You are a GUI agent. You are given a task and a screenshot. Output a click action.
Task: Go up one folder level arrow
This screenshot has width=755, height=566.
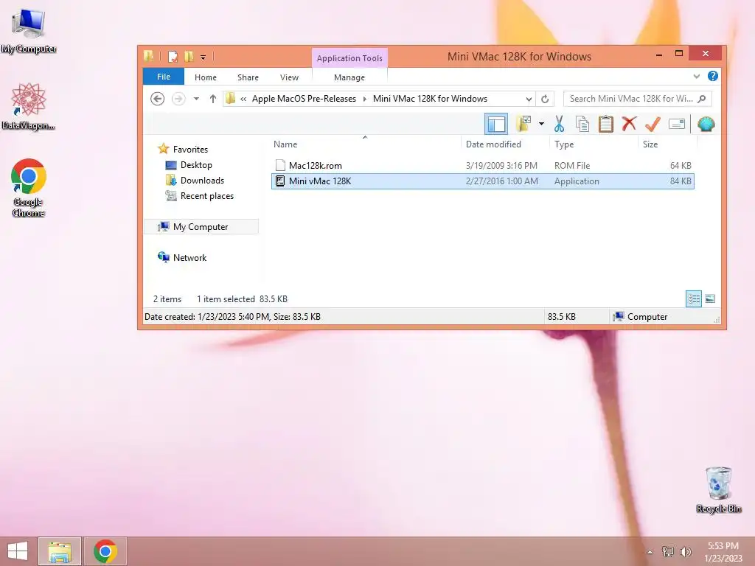[213, 99]
